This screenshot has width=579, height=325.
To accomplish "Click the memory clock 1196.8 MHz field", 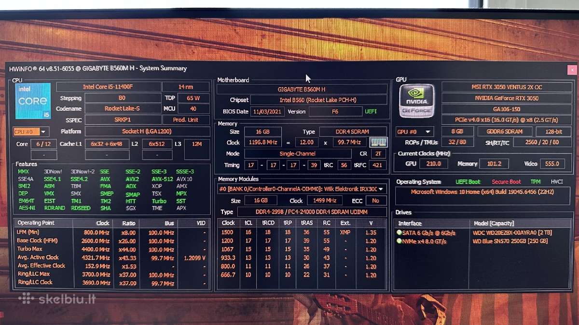I will (263, 143).
